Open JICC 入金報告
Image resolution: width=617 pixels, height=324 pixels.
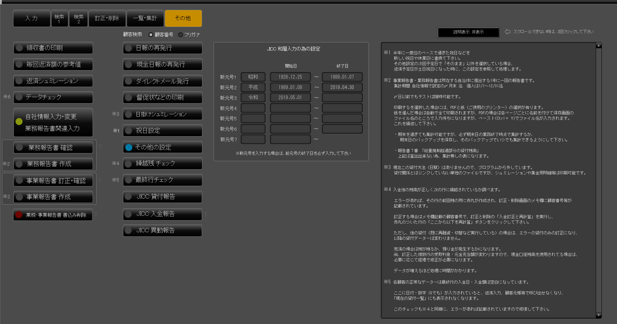(163, 214)
